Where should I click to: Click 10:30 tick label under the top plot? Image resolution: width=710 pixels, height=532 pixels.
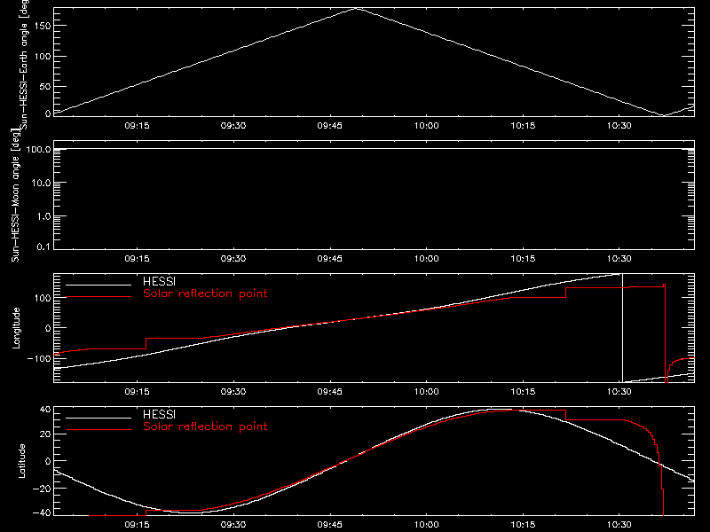pyautogui.click(x=619, y=126)
